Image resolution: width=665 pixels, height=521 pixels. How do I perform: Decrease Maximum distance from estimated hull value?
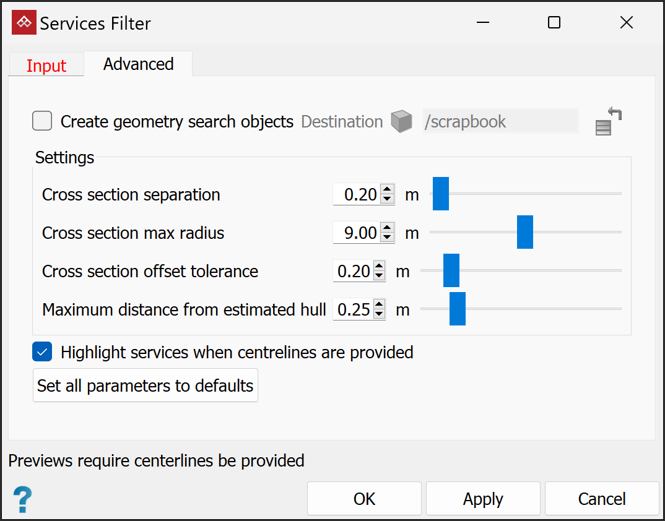(378, 314)
